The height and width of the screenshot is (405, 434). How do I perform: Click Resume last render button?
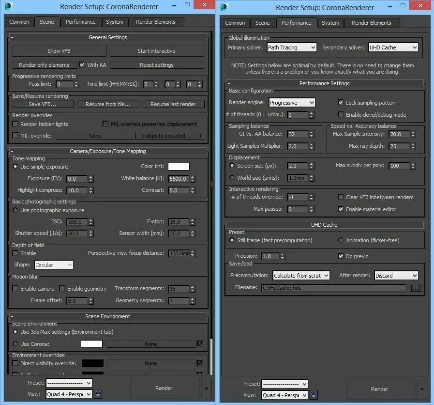coord(173,104)
